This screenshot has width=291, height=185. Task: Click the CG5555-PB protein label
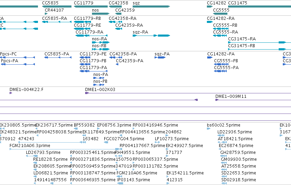pos(226,61)
